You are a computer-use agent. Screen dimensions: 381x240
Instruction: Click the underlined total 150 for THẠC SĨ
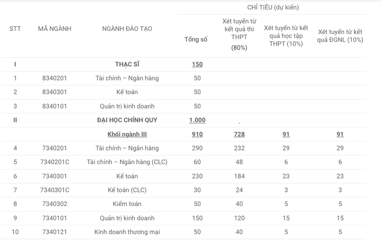tap(197, 64)
